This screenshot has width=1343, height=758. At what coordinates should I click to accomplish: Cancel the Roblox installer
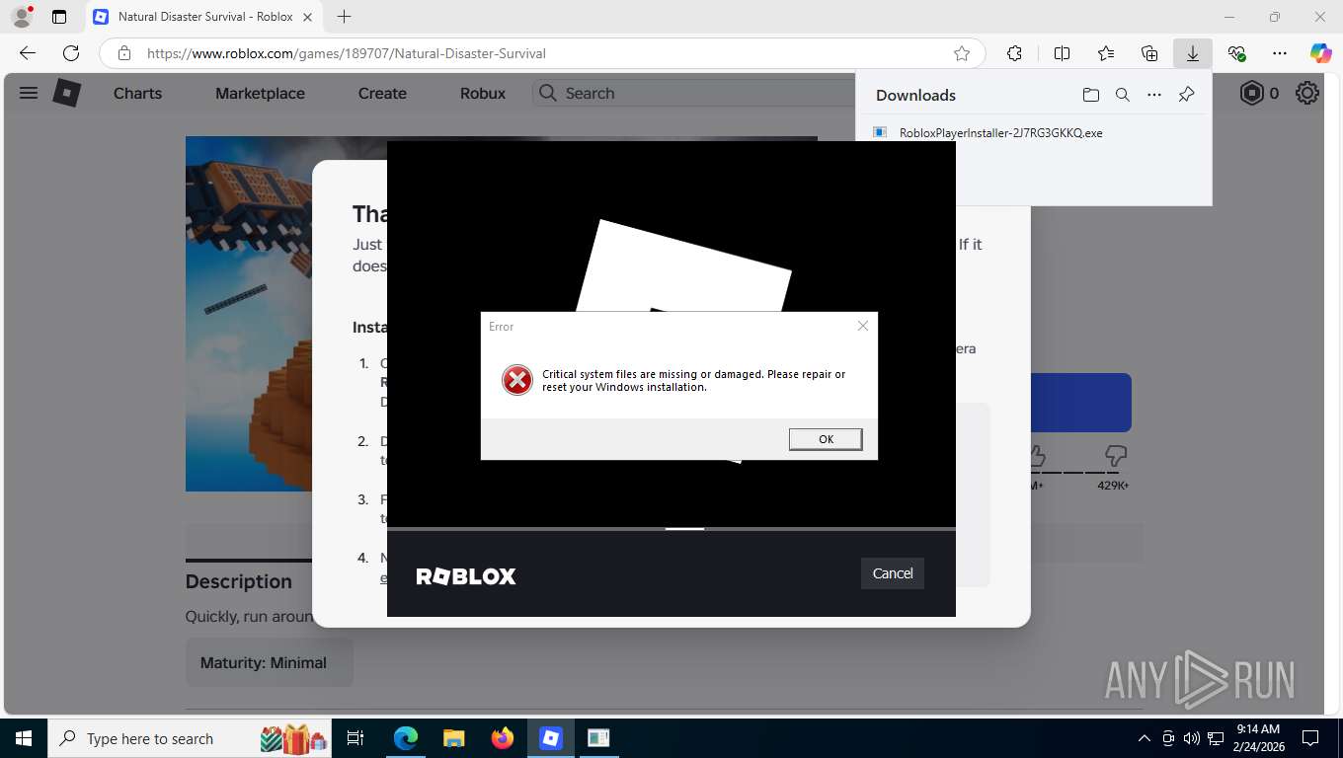coord(893,573)
